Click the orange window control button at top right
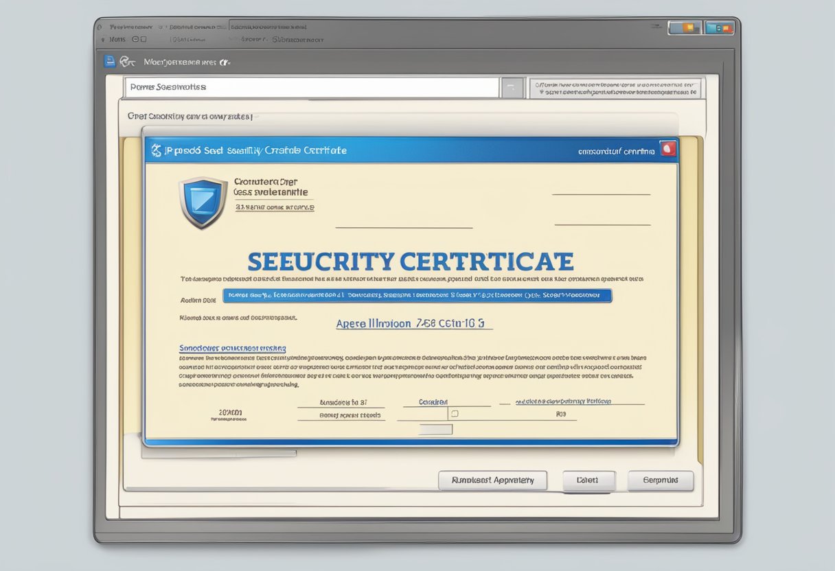 683,28
